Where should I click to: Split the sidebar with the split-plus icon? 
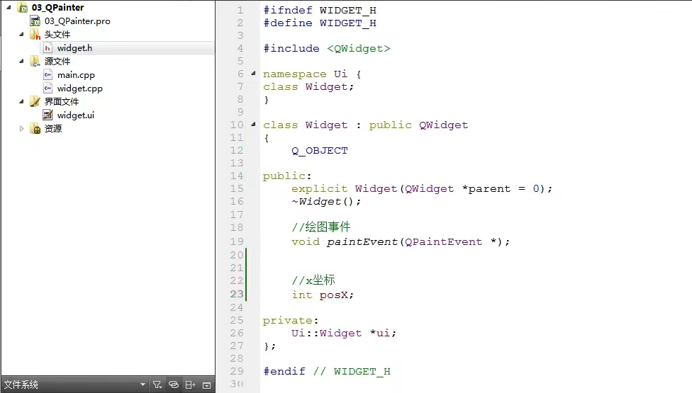[x=190, y=385]
